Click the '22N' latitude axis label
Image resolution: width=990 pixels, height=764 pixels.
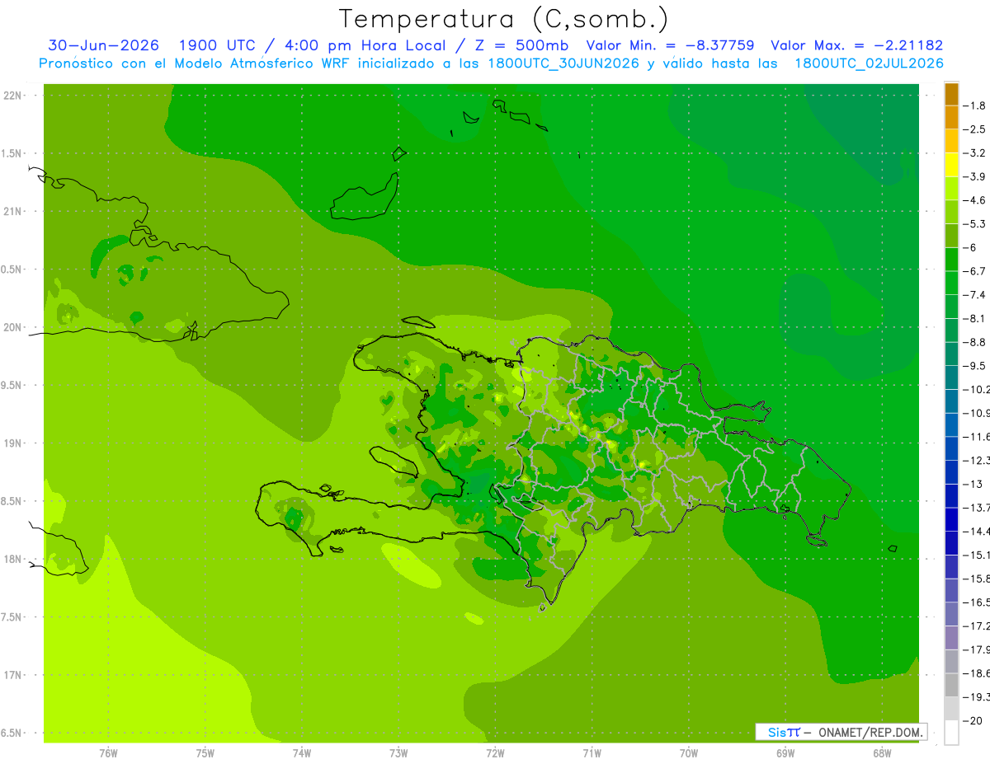point(14,96)
